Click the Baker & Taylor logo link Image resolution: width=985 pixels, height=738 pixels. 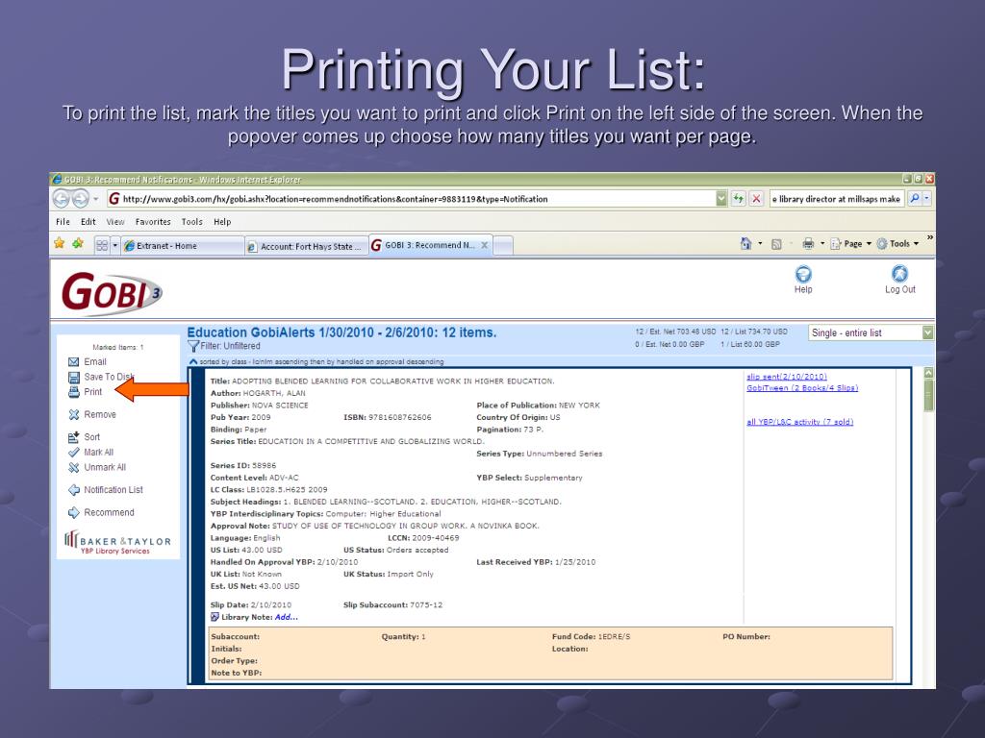coord(117,544)
